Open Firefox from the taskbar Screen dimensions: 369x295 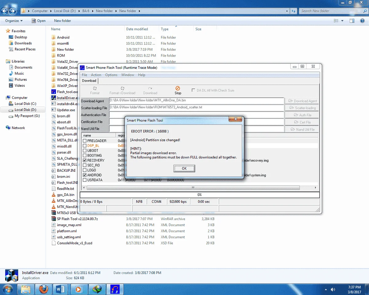point(44,289)
